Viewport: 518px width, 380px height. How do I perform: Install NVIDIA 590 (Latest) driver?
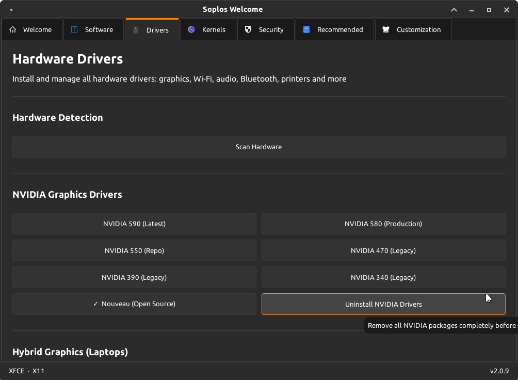(134, 224)
